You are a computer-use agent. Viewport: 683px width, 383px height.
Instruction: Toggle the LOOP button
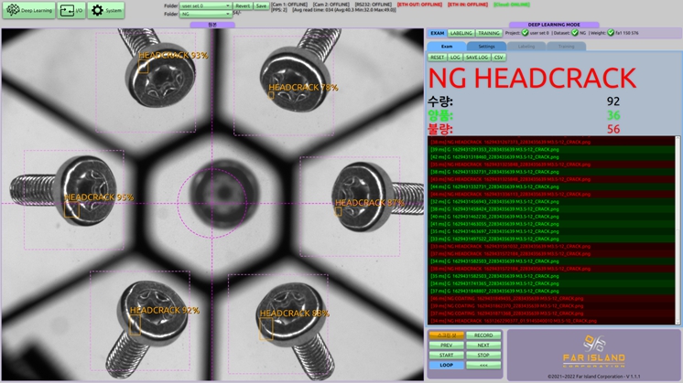pyautogui.click(x=446, y=366)
